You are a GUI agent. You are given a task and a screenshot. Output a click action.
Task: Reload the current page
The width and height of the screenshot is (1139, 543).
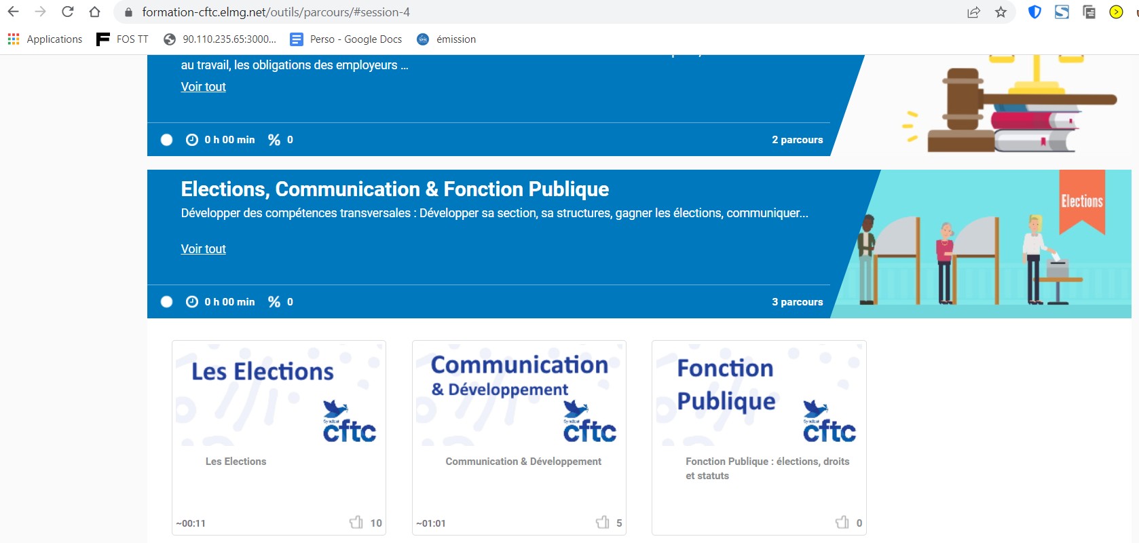click(67, 12)
